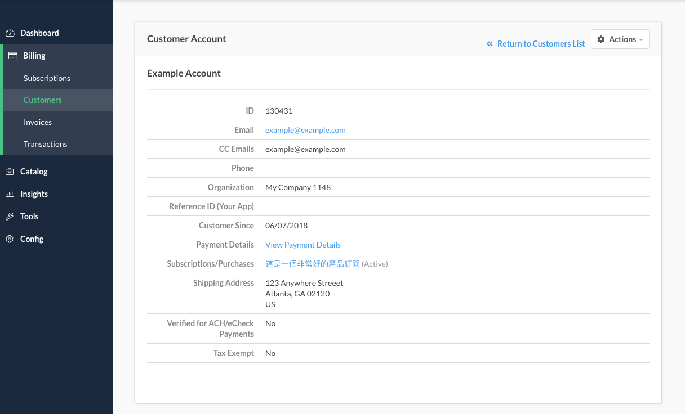
Task: Click the customer ID value 130431
Action: pos(279,111)
